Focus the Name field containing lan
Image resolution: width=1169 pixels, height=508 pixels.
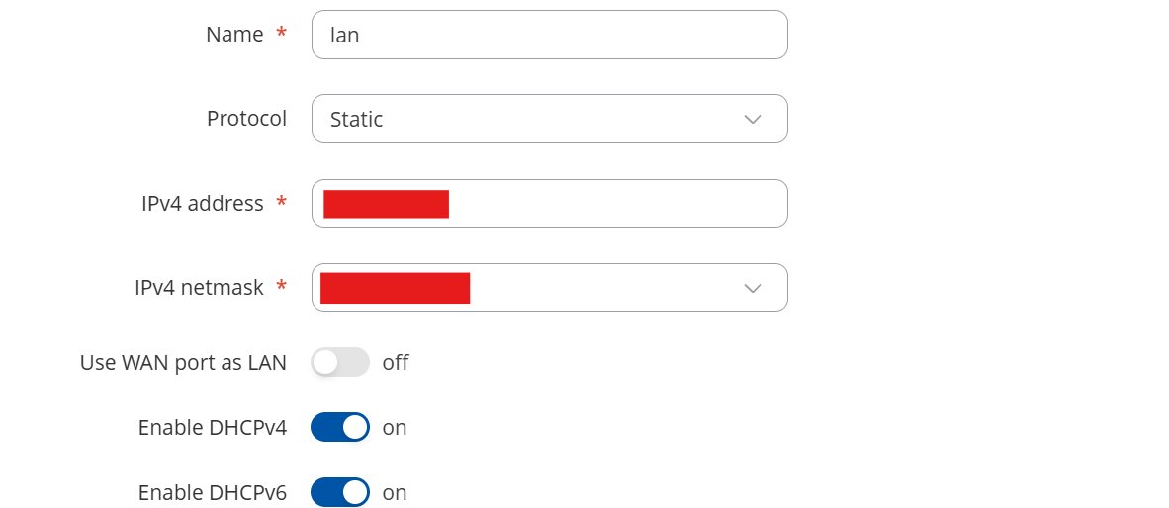point(549,35)
